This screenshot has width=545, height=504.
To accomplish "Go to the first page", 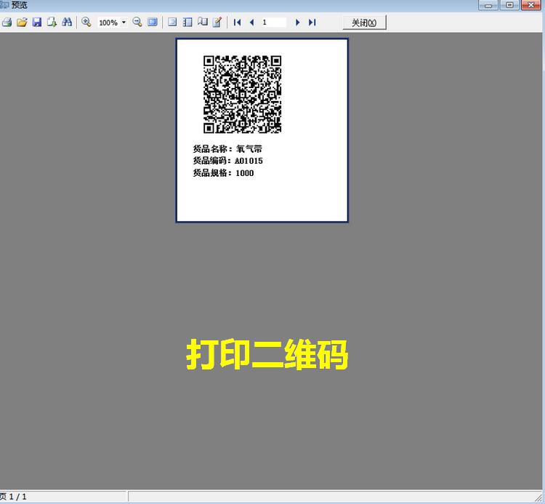I will coord(238,23).
